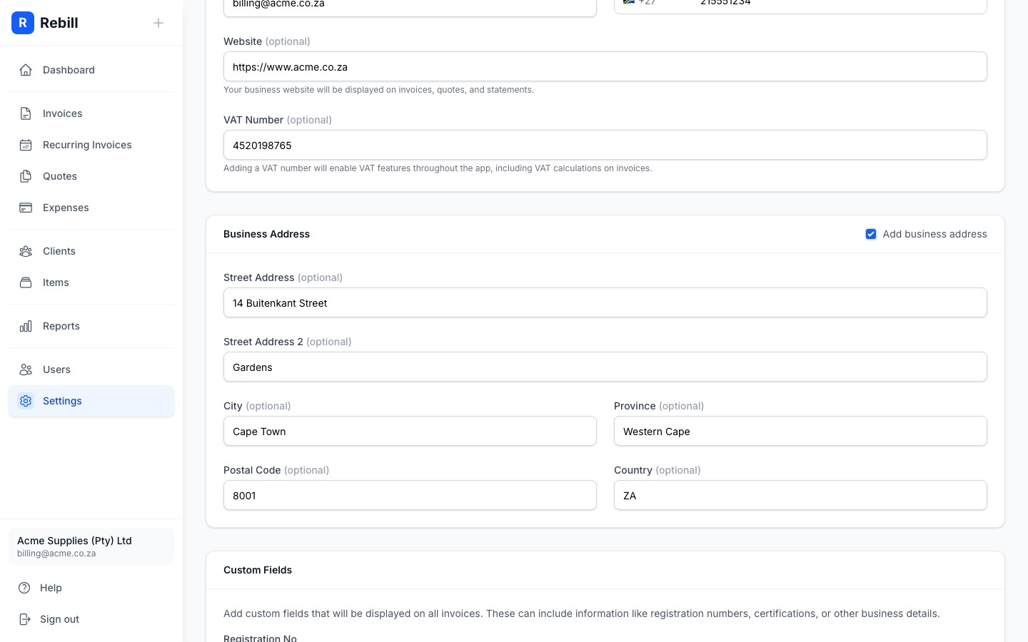Click the Rebill logo icon
This screenshot has height=642, width=1028.
pos(23,23)
